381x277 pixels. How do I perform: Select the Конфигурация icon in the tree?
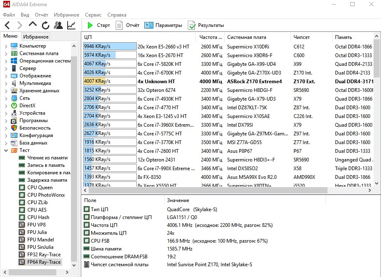pyautogui.click(x=14, y=135)
